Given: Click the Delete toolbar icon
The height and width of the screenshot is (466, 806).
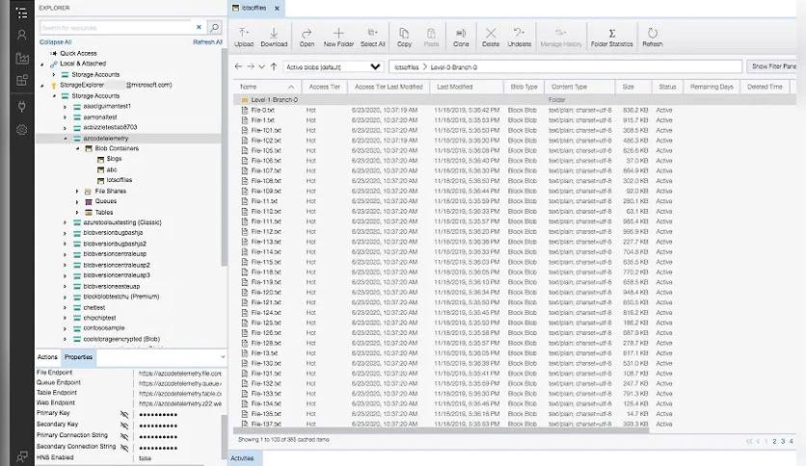Looking at the screenshot, I should (490, 37).
